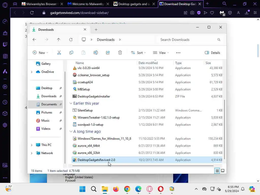Click the Rename icon in File Explorer toolbar
Screen dimensions: 260x195
click(96, 53)
